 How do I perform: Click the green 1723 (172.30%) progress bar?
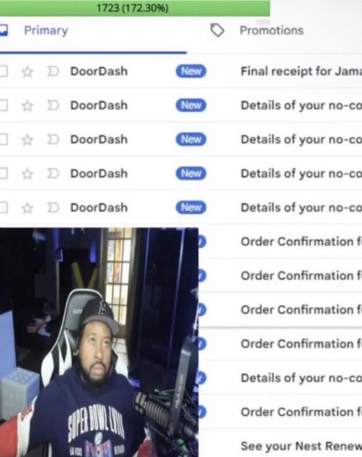(135, 8)
